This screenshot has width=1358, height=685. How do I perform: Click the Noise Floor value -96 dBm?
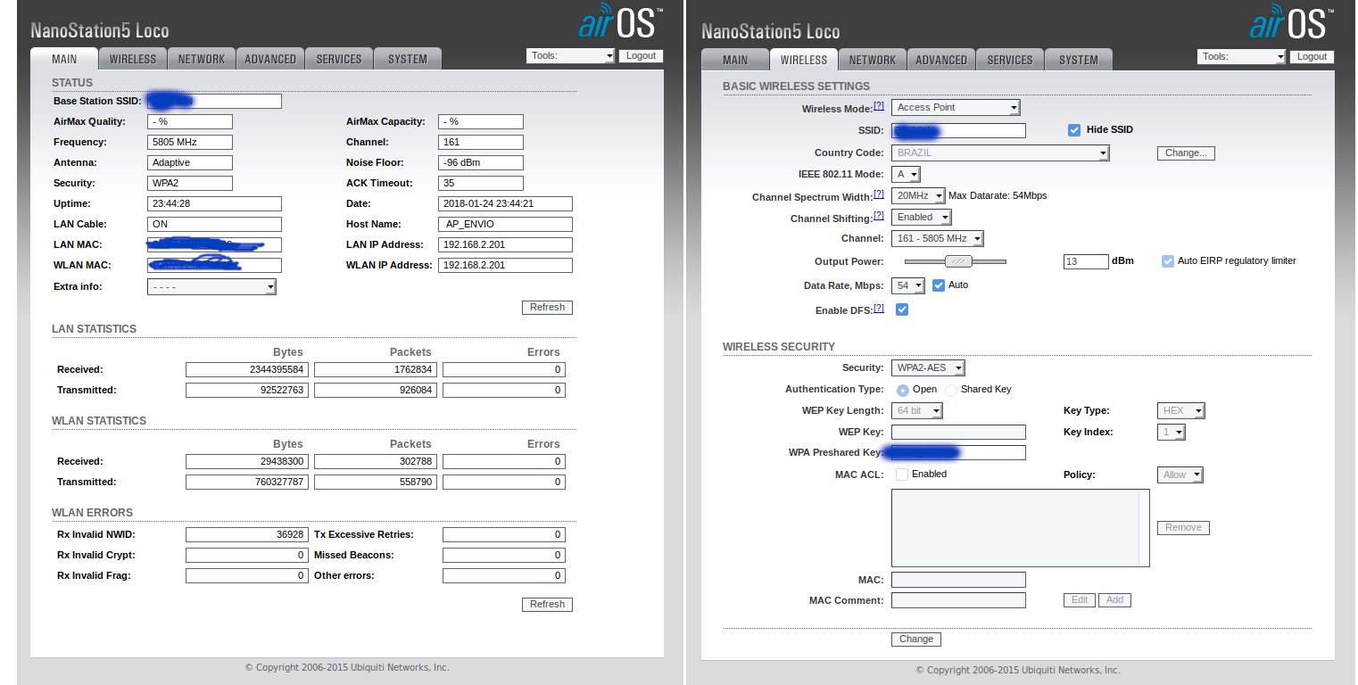pos(481,163)
